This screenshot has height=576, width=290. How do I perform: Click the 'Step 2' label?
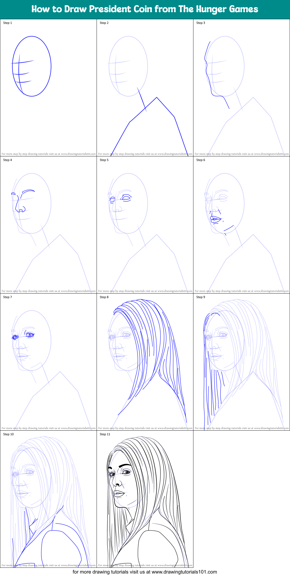pyautogui.click(x=104, y=23)
